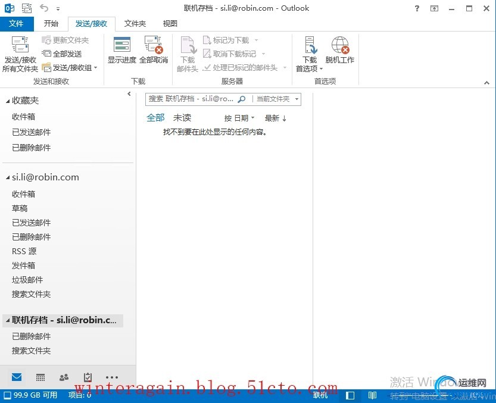Open Customize Quick Access Toolbar dropdown
This screenshot has height=403, width=496.
58,8
